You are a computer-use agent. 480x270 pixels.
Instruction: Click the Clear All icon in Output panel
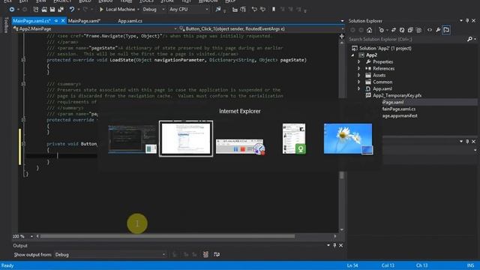[x=205, y=254]
